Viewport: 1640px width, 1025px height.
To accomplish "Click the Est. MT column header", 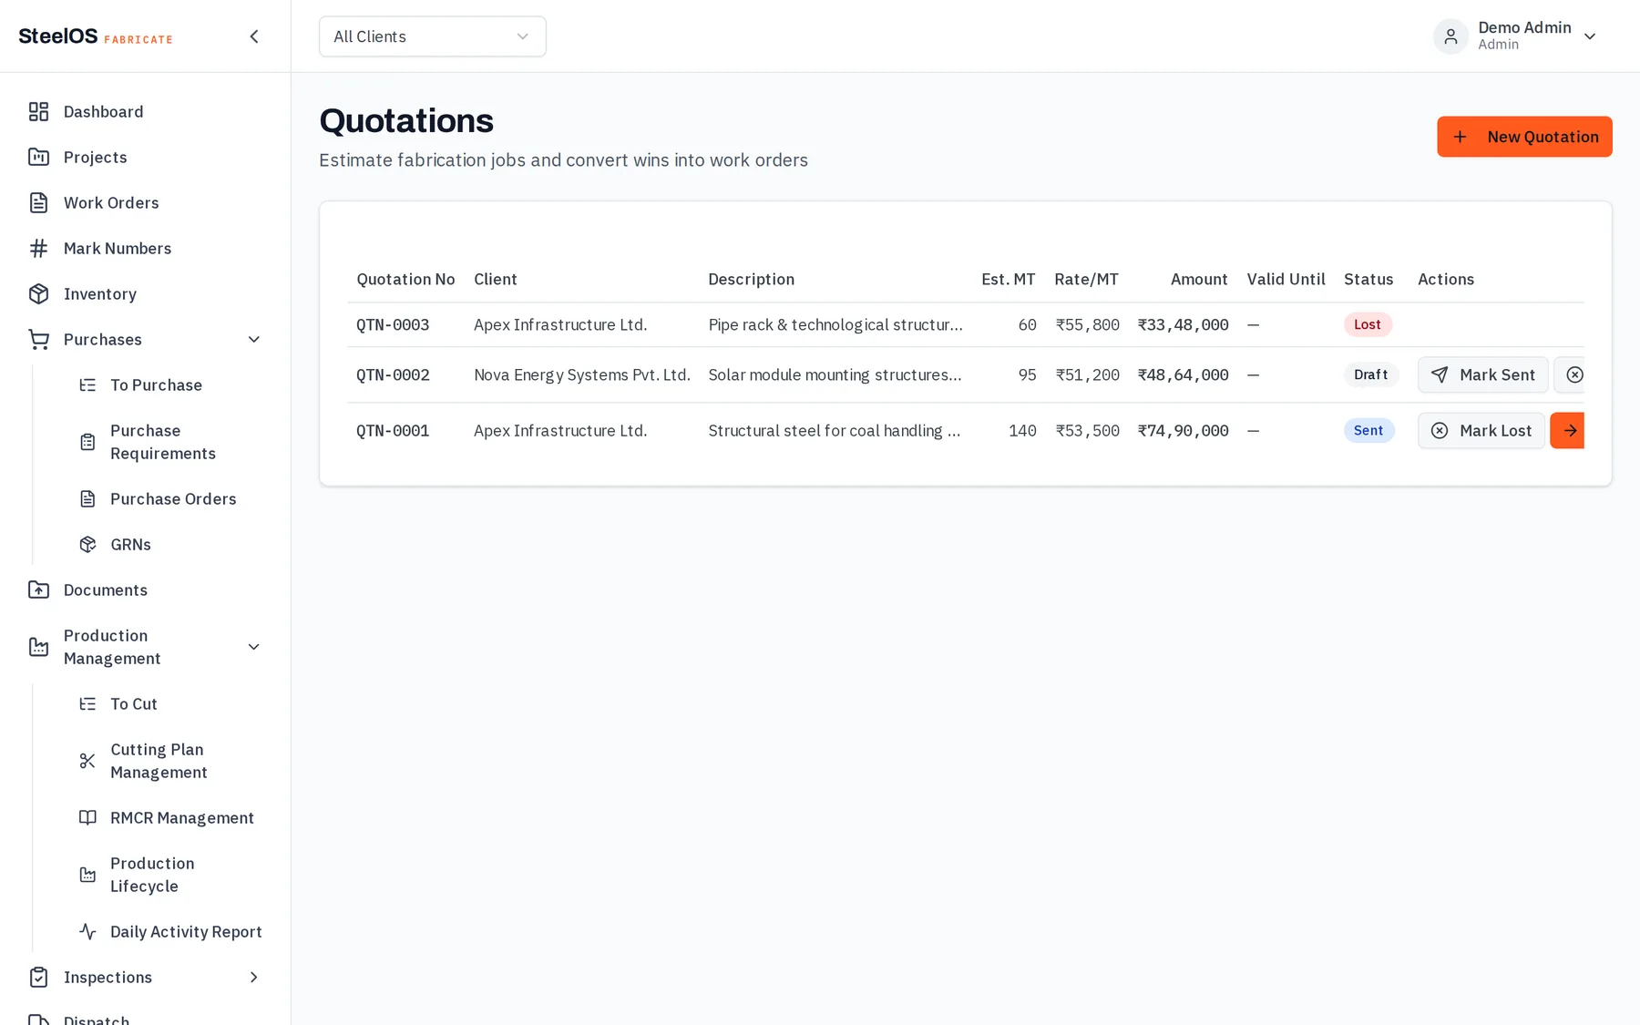I will (1008, 279).
